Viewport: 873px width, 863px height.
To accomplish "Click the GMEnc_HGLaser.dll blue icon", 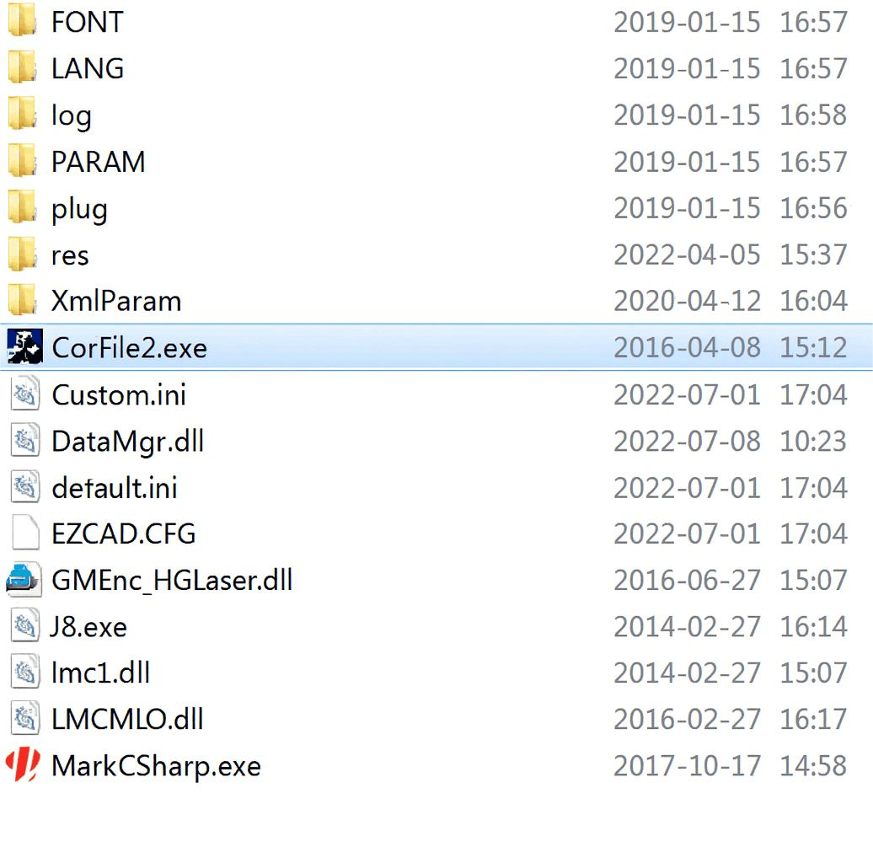I will (24, 579).
